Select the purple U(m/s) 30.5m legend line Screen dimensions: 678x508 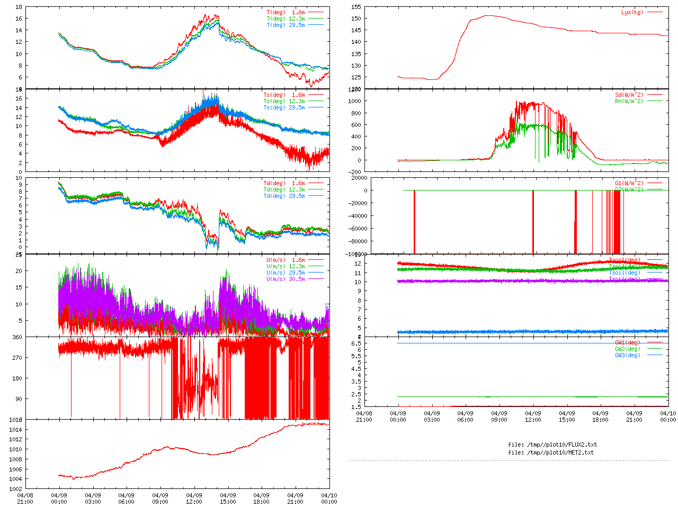(x=316, y=279)
